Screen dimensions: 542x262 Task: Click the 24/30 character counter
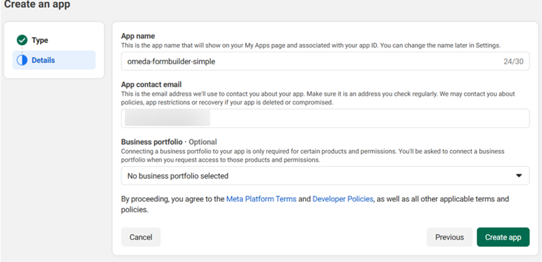(513, 62)
